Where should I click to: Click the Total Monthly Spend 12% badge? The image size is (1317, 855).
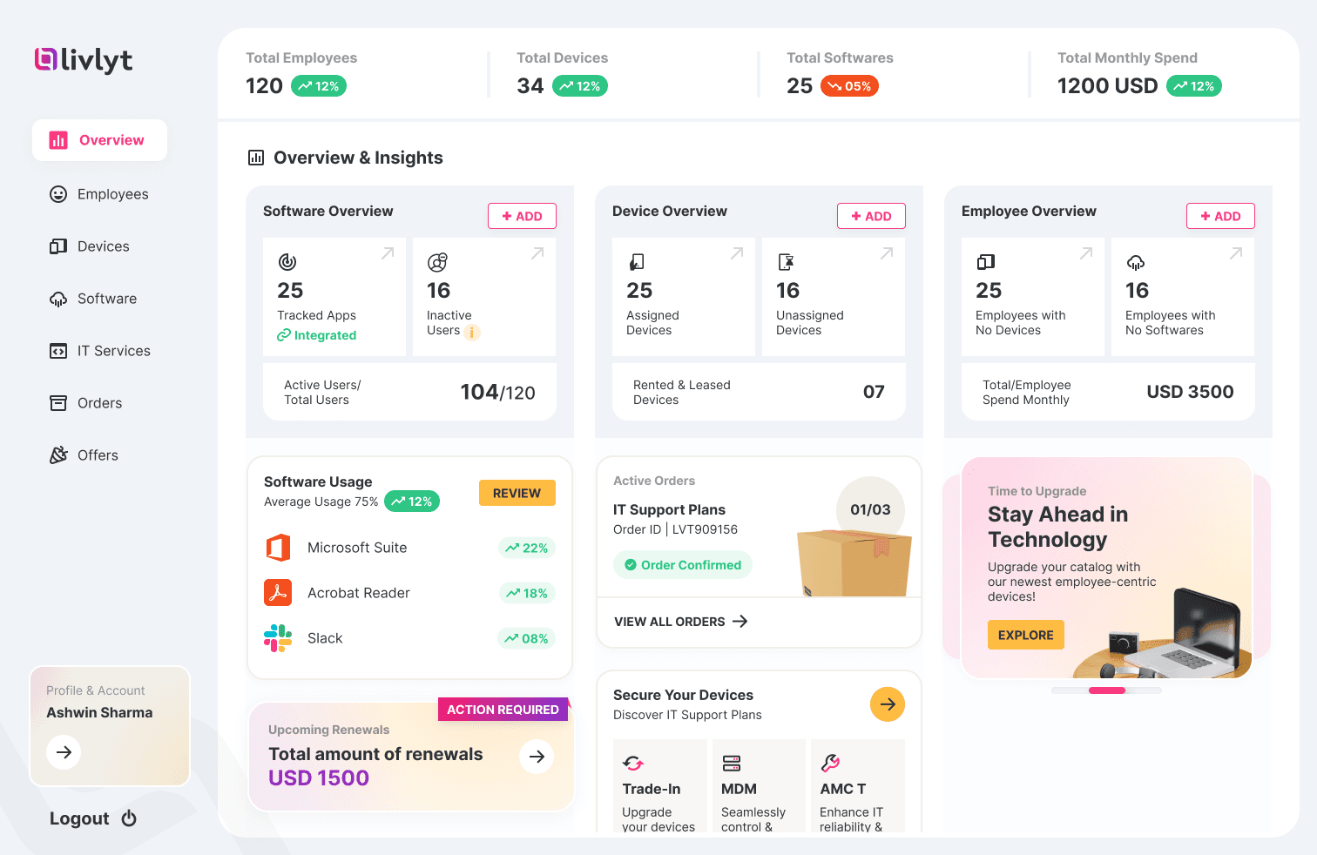tap(1194, 86)
